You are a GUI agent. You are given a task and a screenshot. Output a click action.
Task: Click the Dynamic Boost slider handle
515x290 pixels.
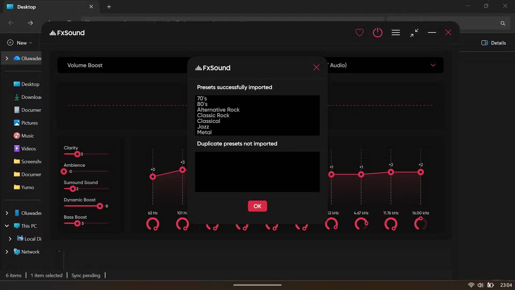point(100,206)
